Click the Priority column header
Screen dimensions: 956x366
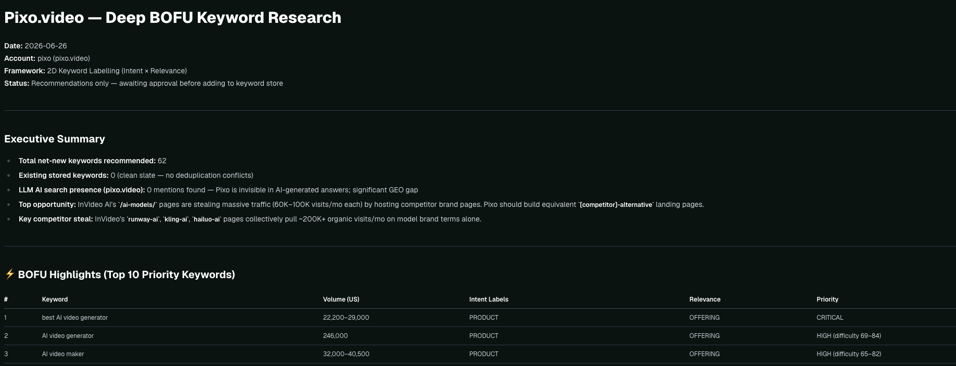pyautogui.click(x=827, y=299)
